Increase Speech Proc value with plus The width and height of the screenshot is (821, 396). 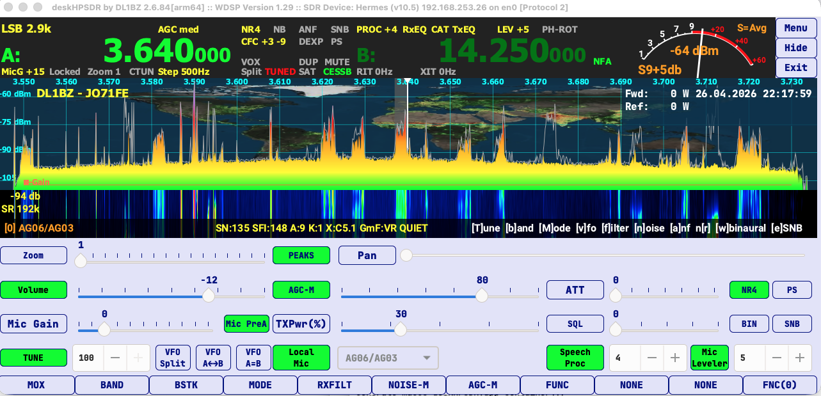(674, 358)
